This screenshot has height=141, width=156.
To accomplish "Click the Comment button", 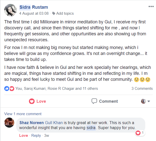I will (105, 101).
